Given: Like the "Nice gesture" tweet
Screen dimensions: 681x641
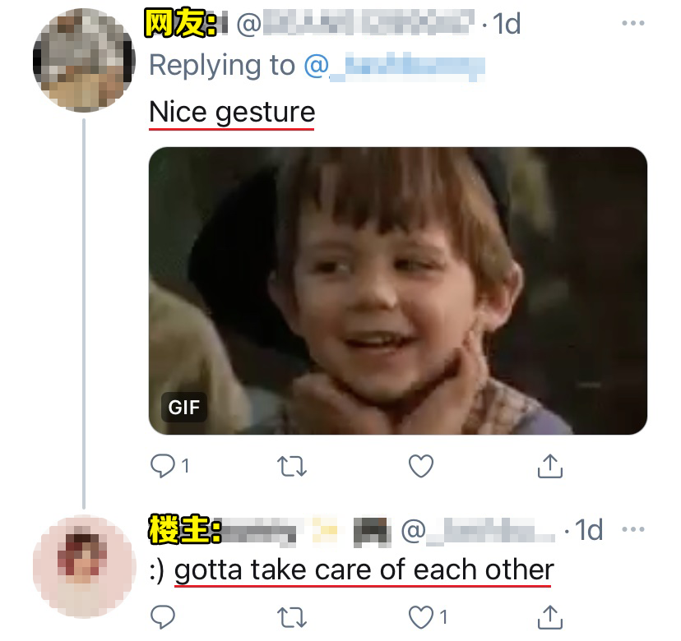Looking at the screenshot, I should [421, 467].
